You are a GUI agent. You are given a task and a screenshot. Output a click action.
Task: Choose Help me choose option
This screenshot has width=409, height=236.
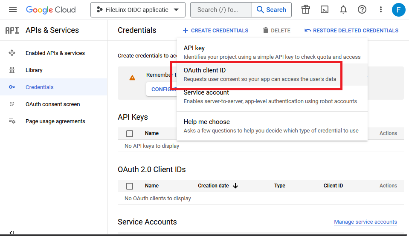click(x=272, y=126)
